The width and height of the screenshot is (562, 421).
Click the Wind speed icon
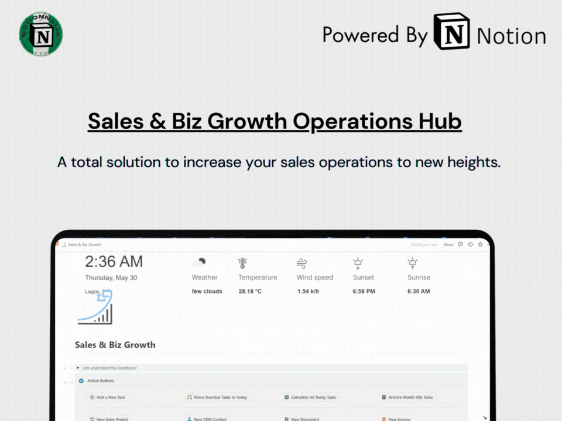click(x=302, y=264)
